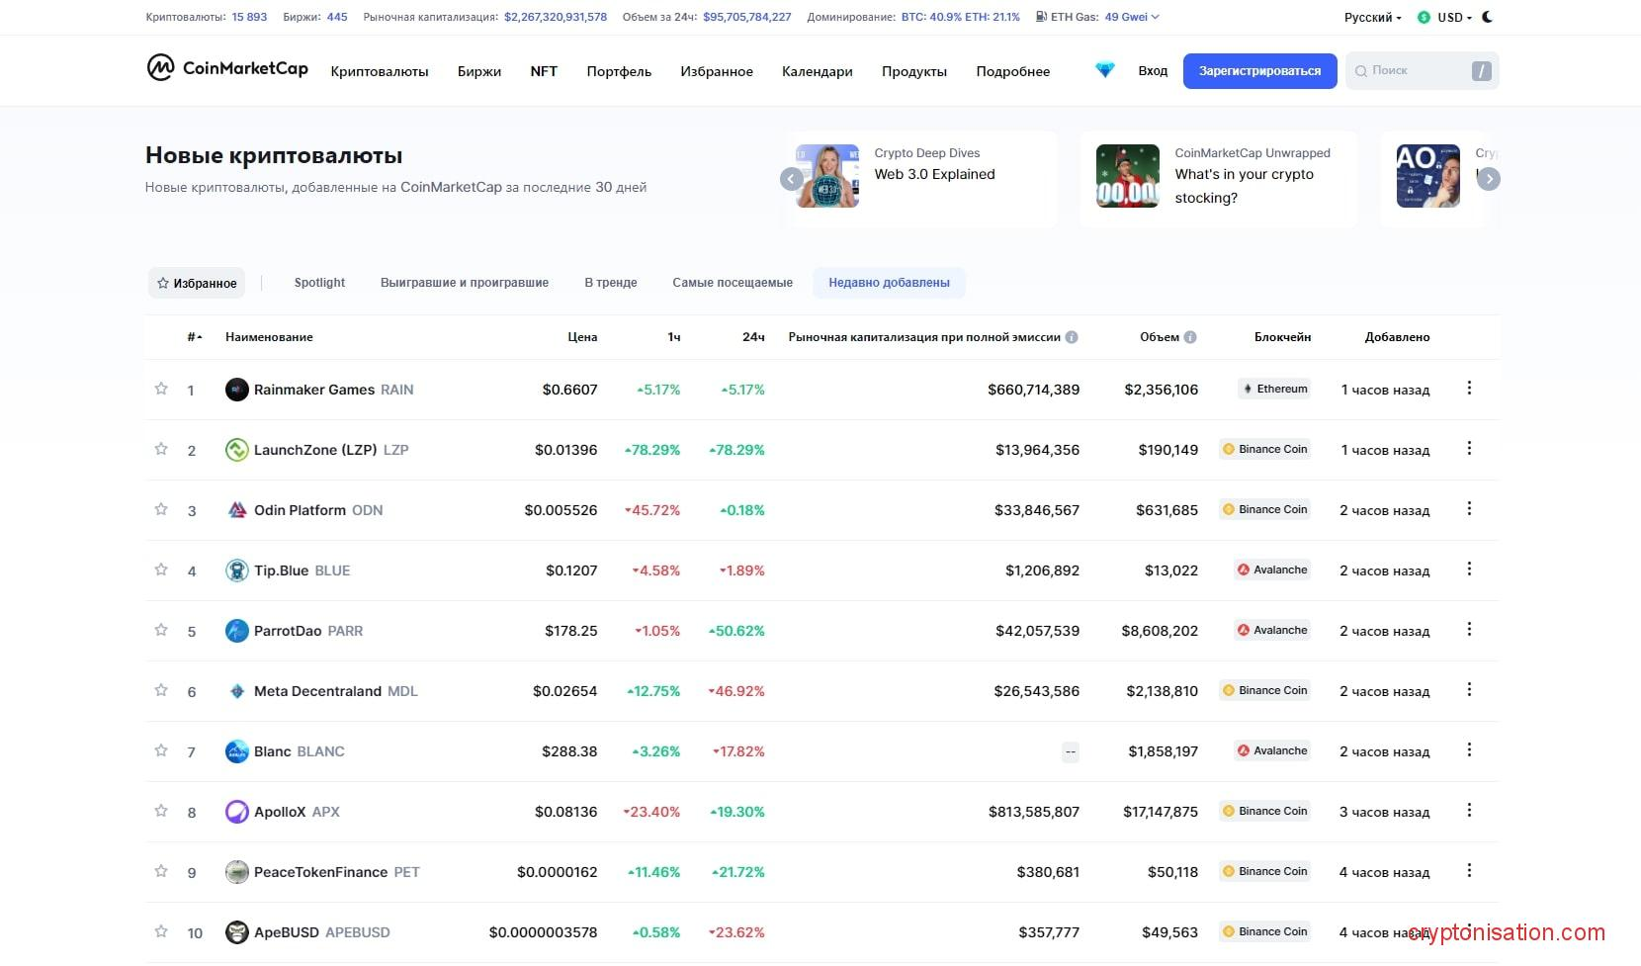Open the Биржи menu item

click(x=479, y=71)
